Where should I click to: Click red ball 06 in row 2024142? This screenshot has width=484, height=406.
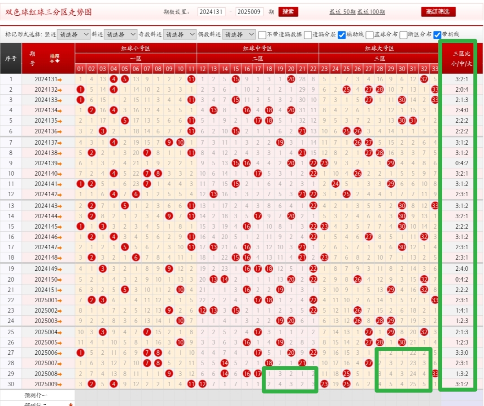(x=136, y=194)
